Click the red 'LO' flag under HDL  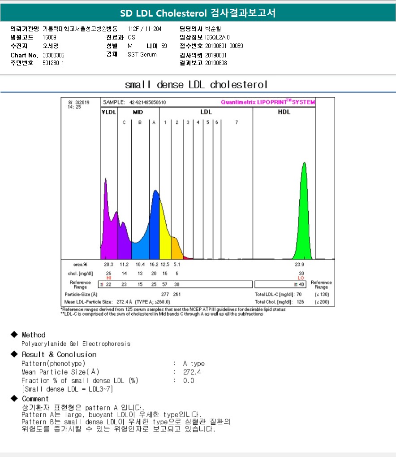(301, 278)
